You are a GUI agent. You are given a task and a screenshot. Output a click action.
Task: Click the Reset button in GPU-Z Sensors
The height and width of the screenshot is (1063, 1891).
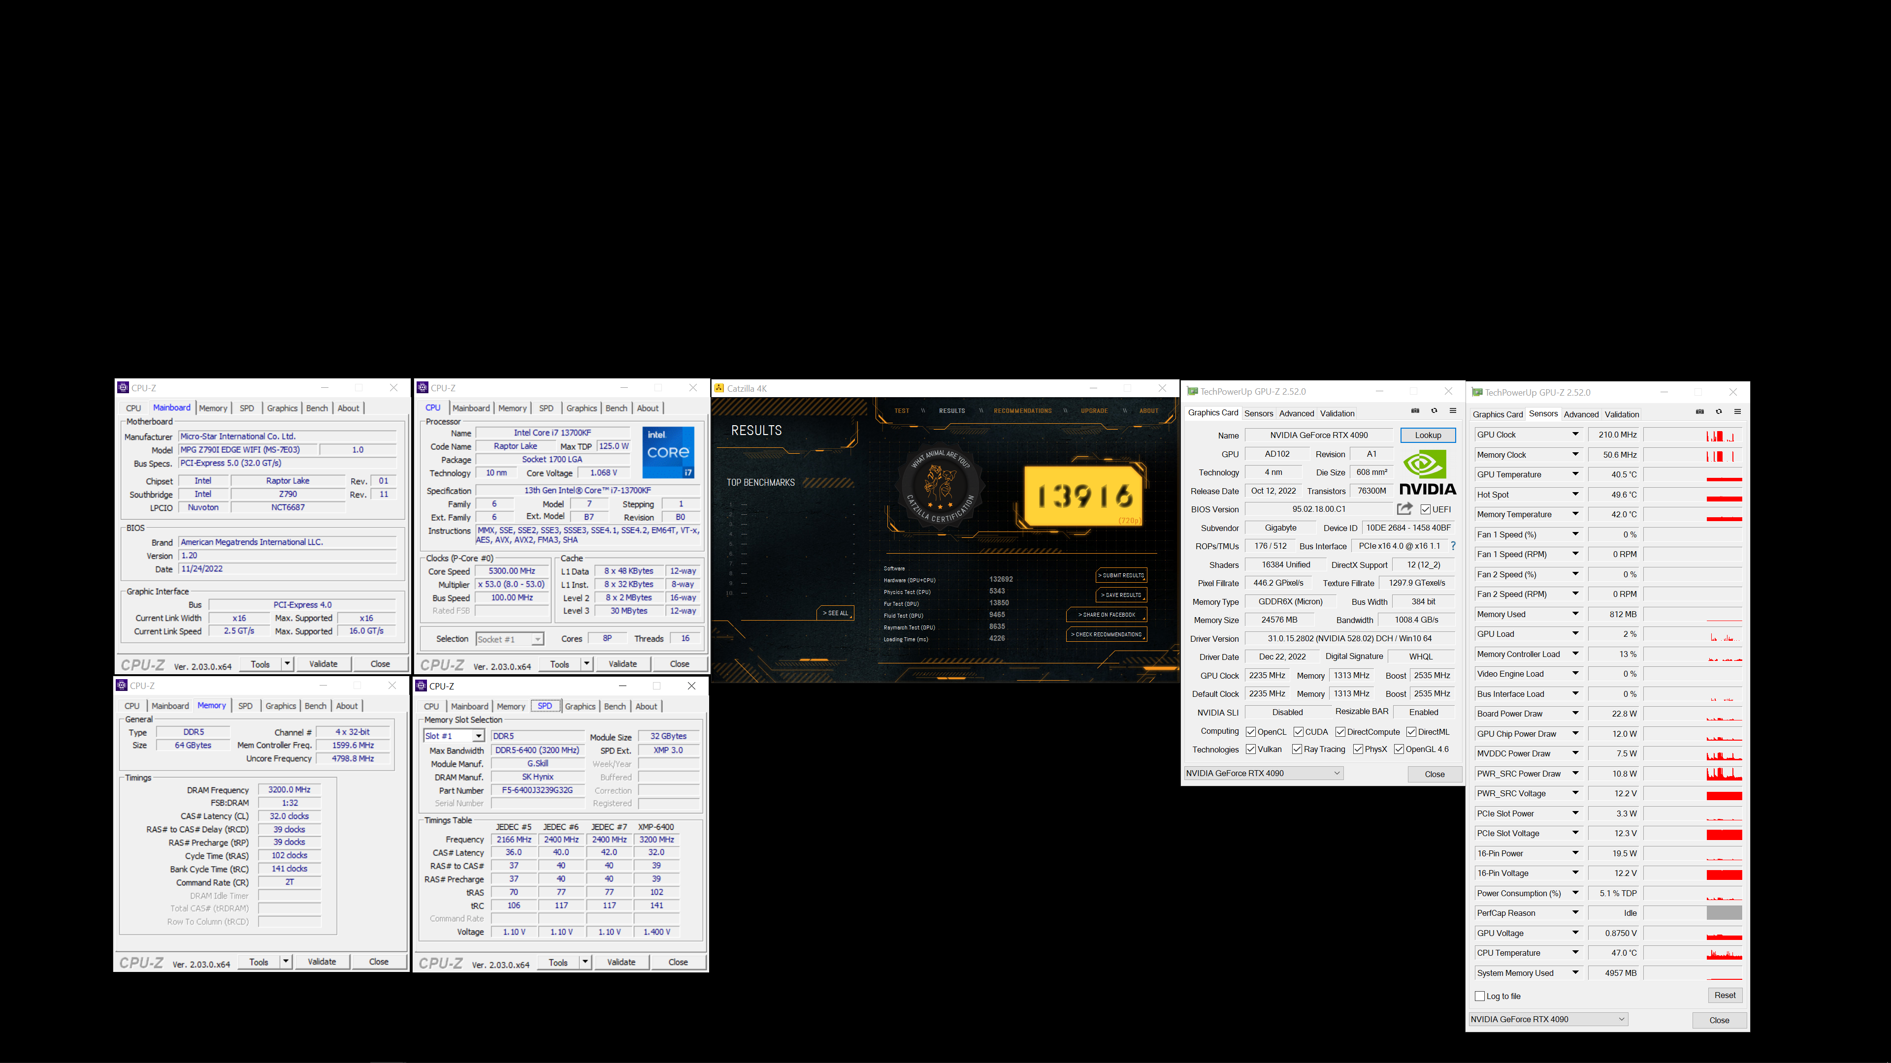tap(1725, 995)
